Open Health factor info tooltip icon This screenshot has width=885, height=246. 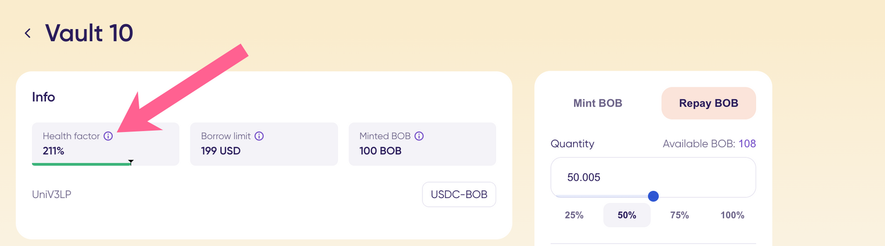pos(108,136)
